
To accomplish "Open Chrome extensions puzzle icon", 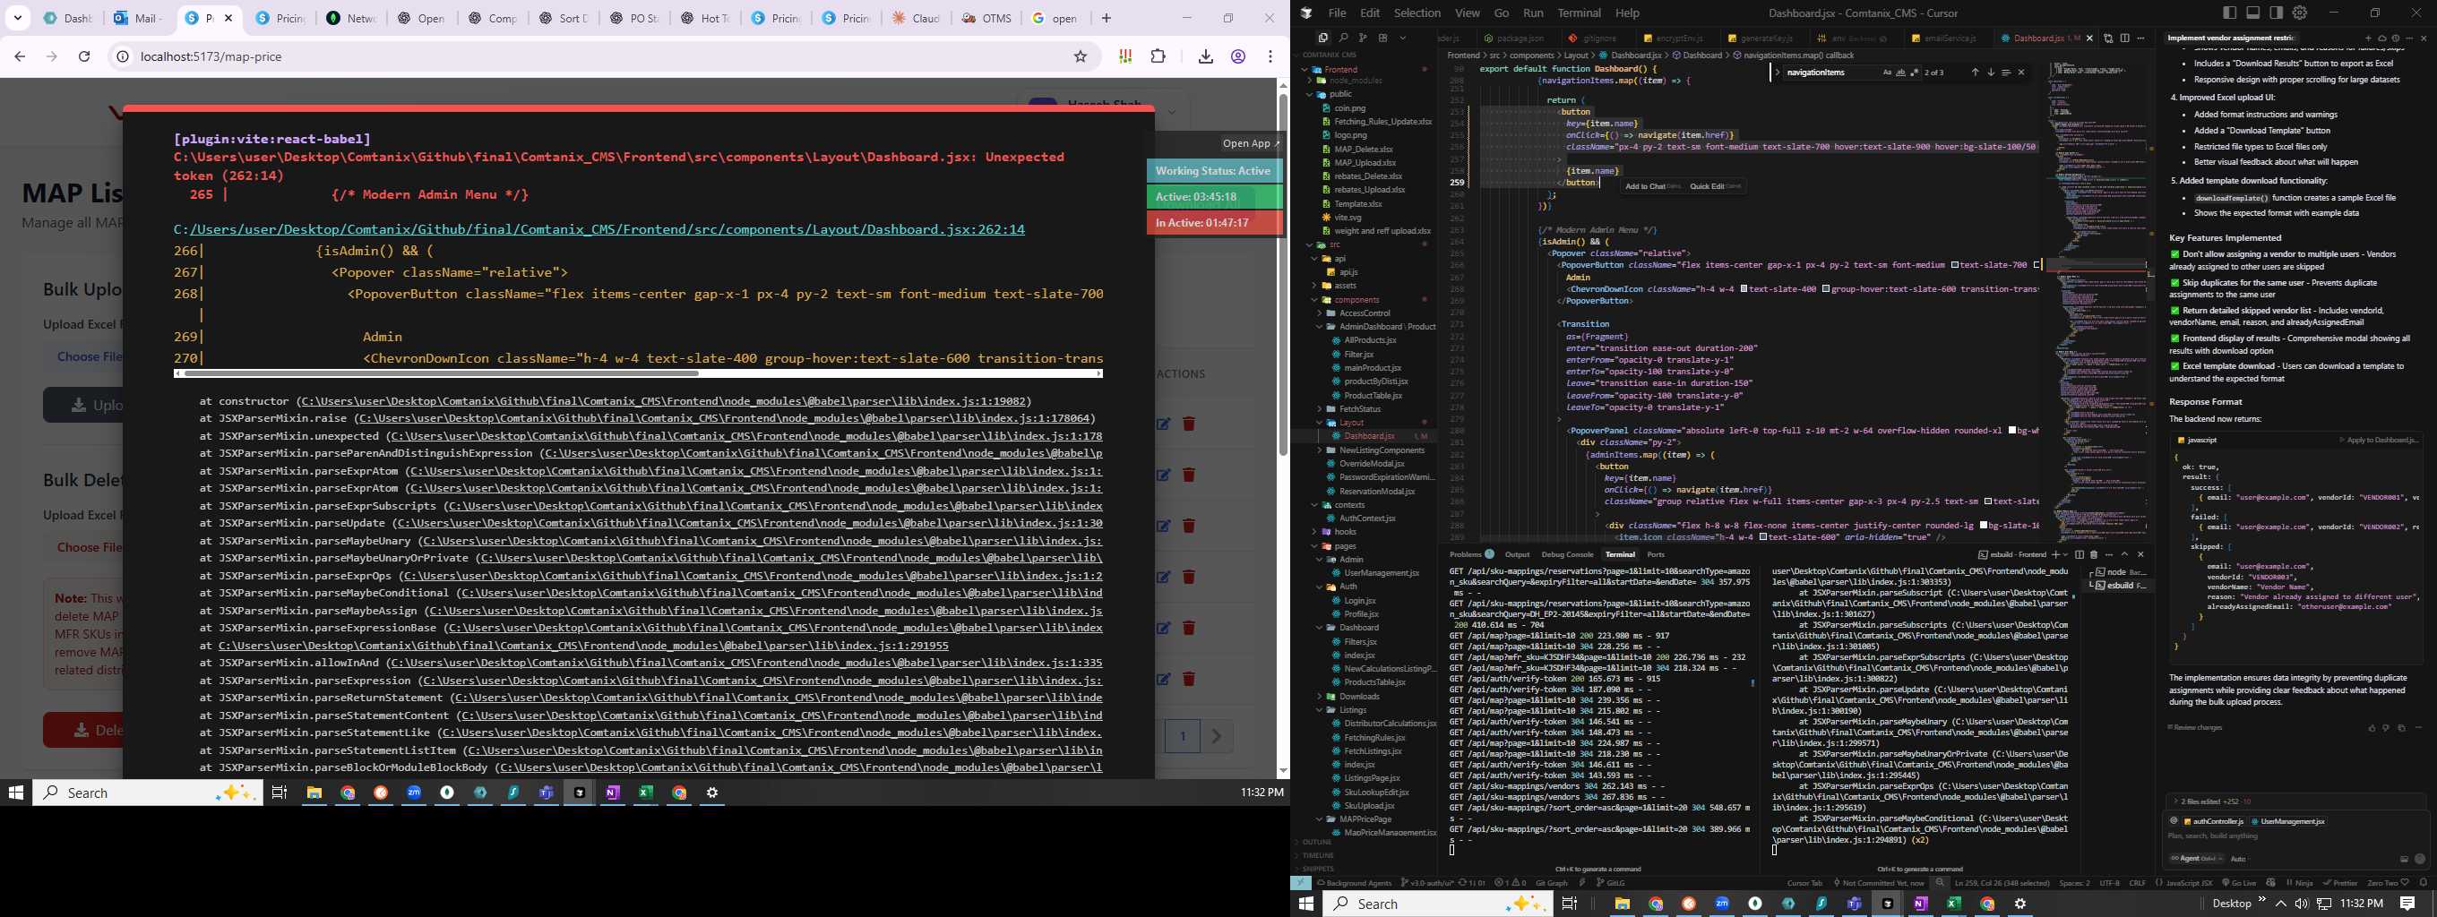I will [x=1158, y=56].
